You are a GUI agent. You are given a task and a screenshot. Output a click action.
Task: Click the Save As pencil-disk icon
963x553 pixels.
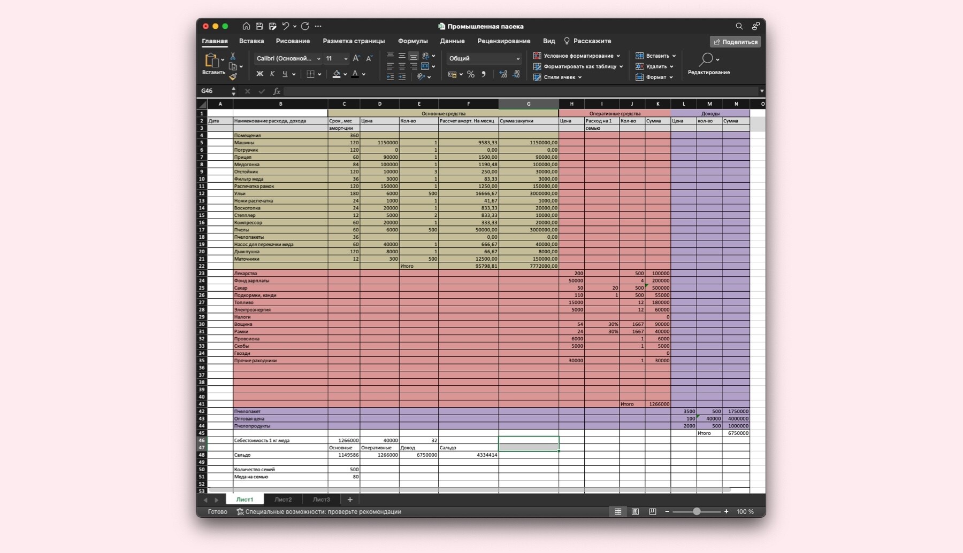(273, 26)
